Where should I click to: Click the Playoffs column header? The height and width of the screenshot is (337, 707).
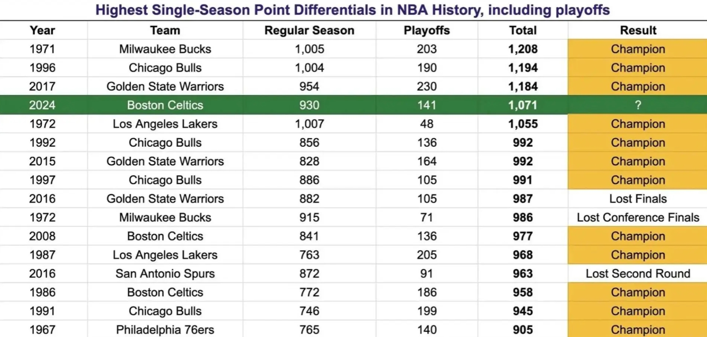click(427, 30)
